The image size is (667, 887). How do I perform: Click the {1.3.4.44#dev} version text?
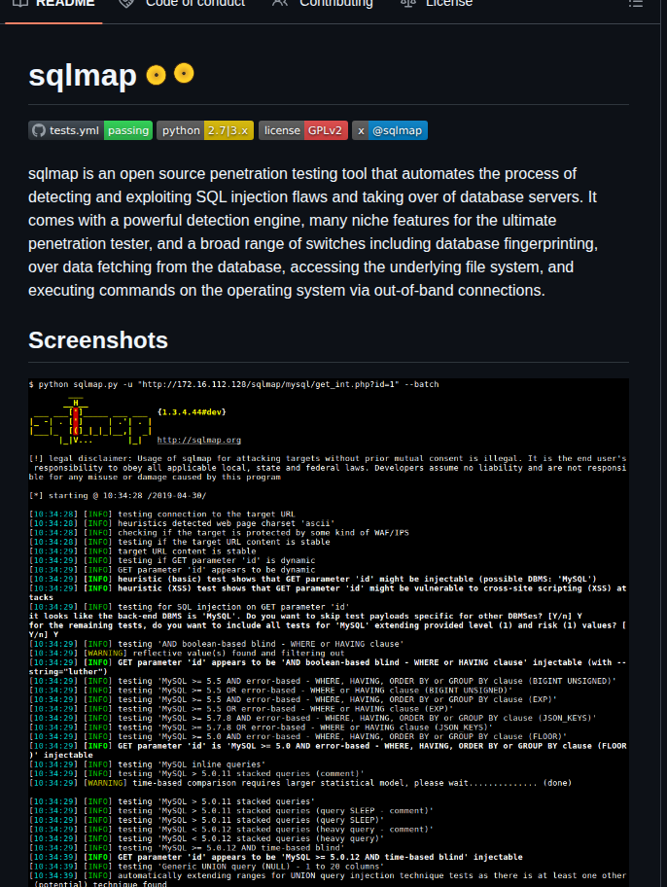(192, 411)
